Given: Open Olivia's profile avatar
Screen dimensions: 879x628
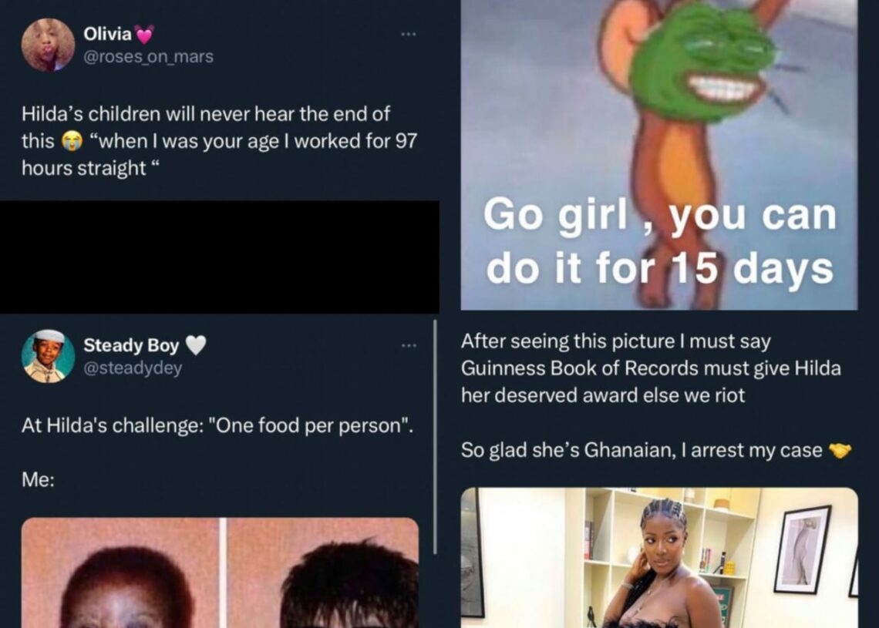Looking at the screenshot, I should [x=48, y=45].
